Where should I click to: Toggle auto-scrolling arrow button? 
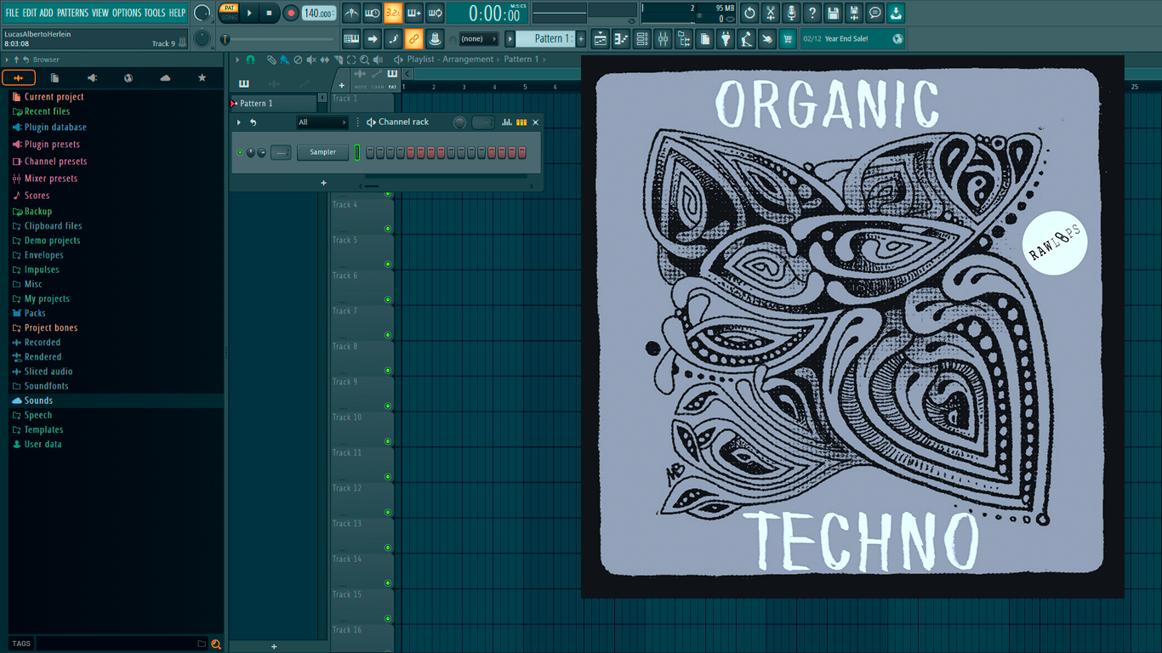373,38
